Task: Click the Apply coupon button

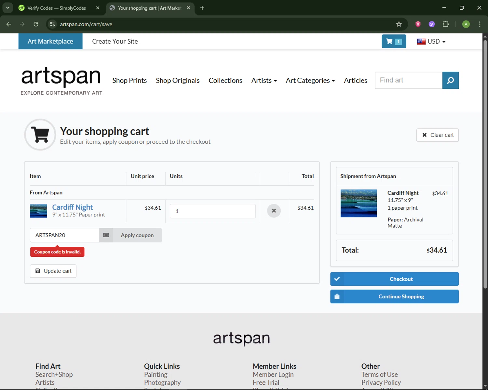Action: point(137,235)
